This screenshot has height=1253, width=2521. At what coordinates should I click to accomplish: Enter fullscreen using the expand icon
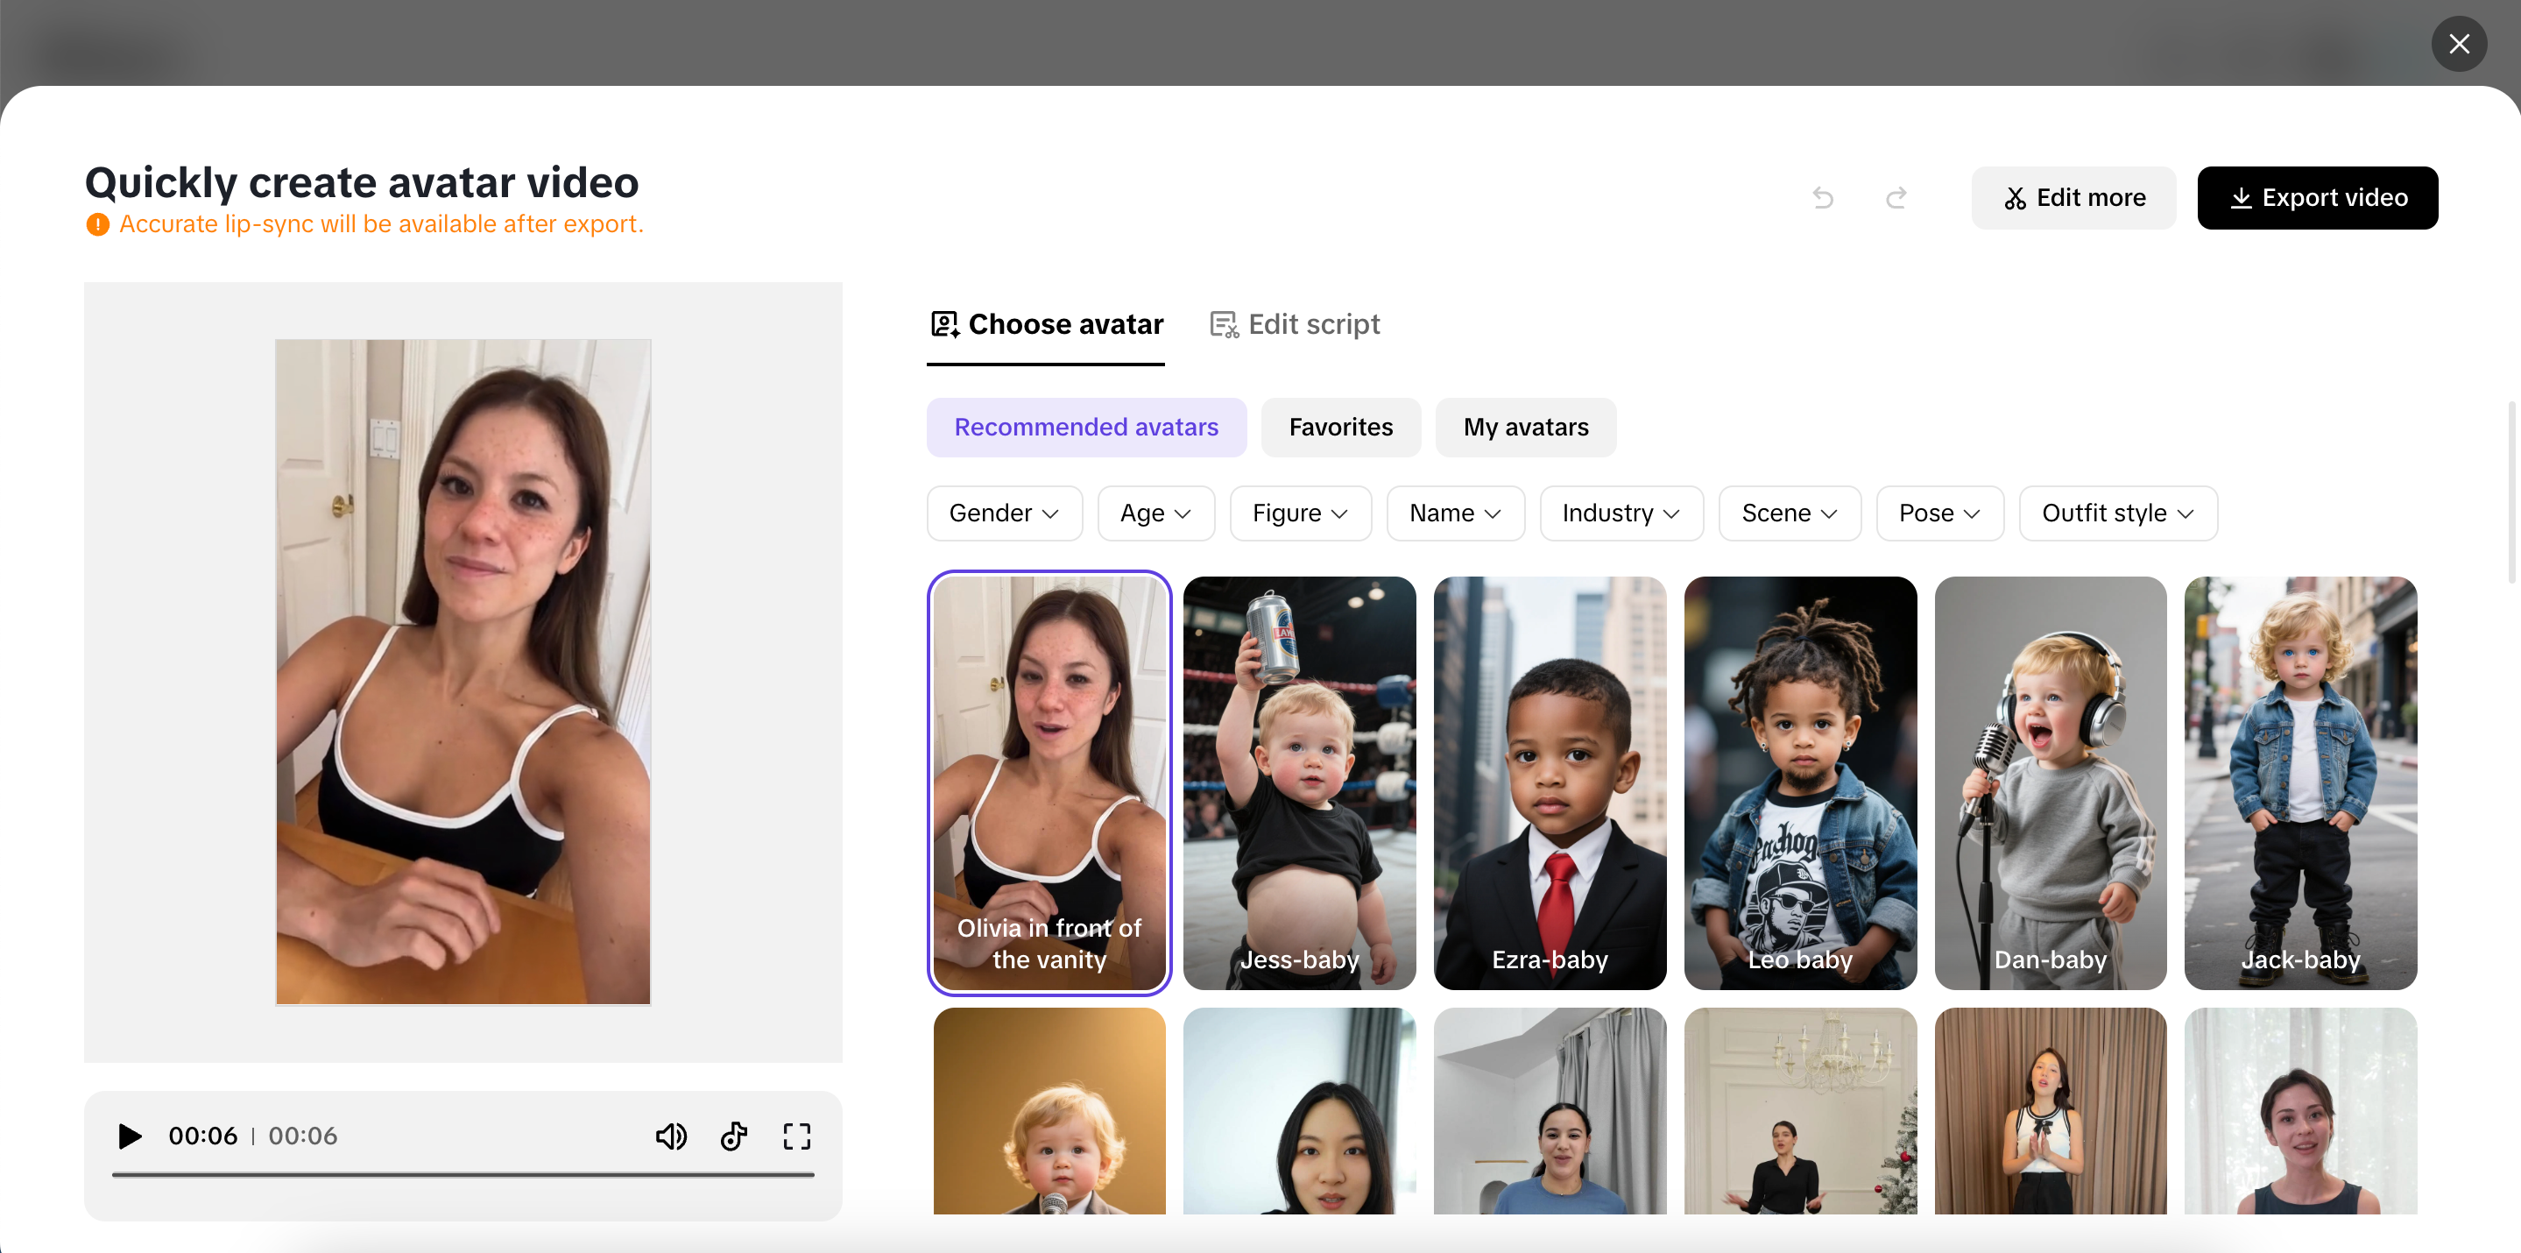point(796,1136)
